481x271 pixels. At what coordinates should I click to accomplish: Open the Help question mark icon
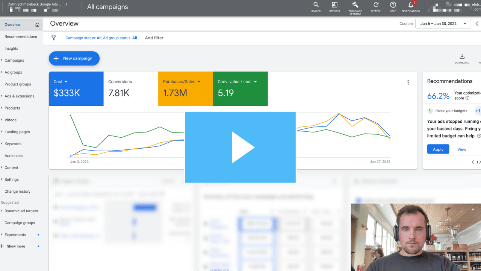click(393, 5)
